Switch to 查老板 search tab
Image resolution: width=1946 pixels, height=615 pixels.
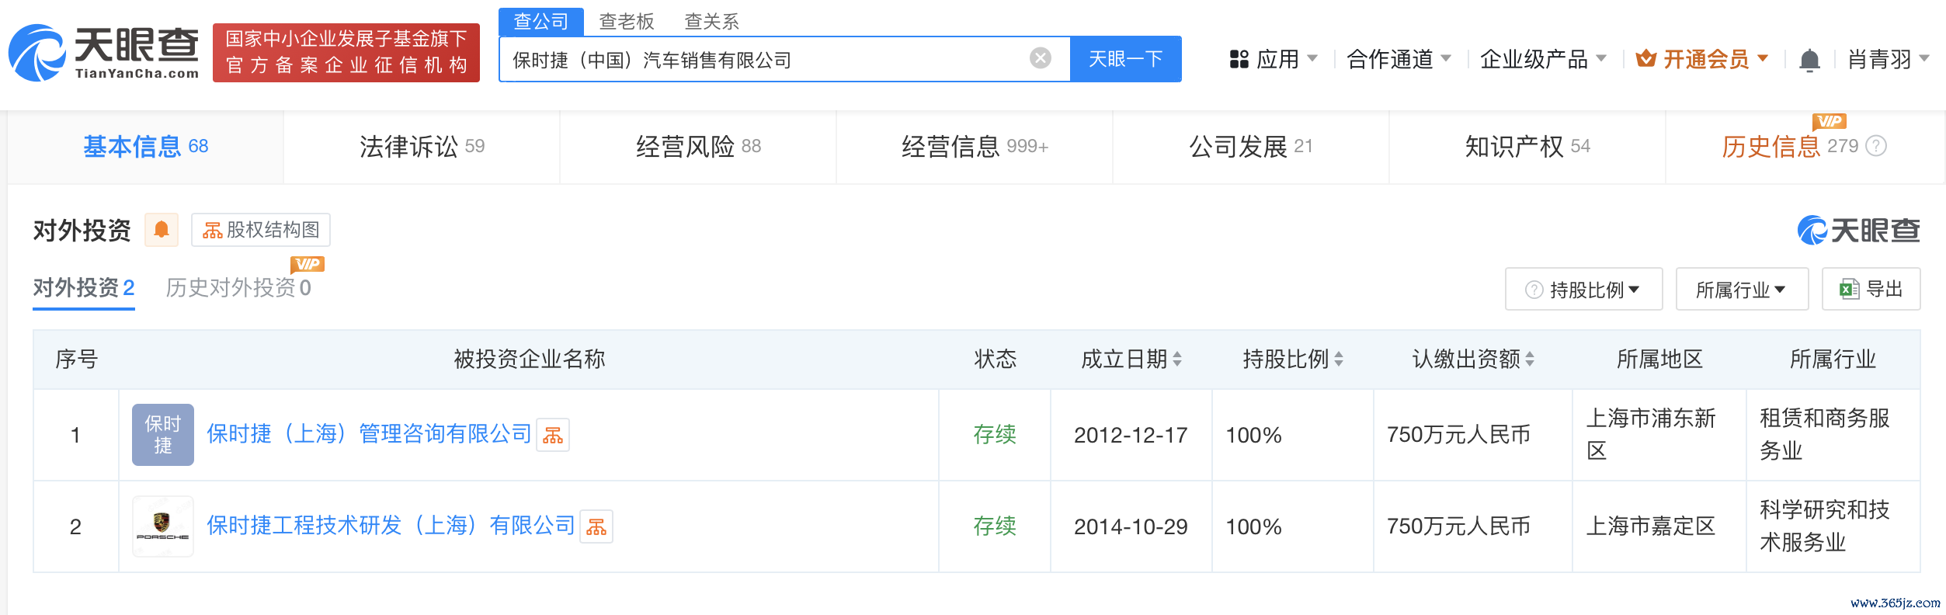click(627, 21)
